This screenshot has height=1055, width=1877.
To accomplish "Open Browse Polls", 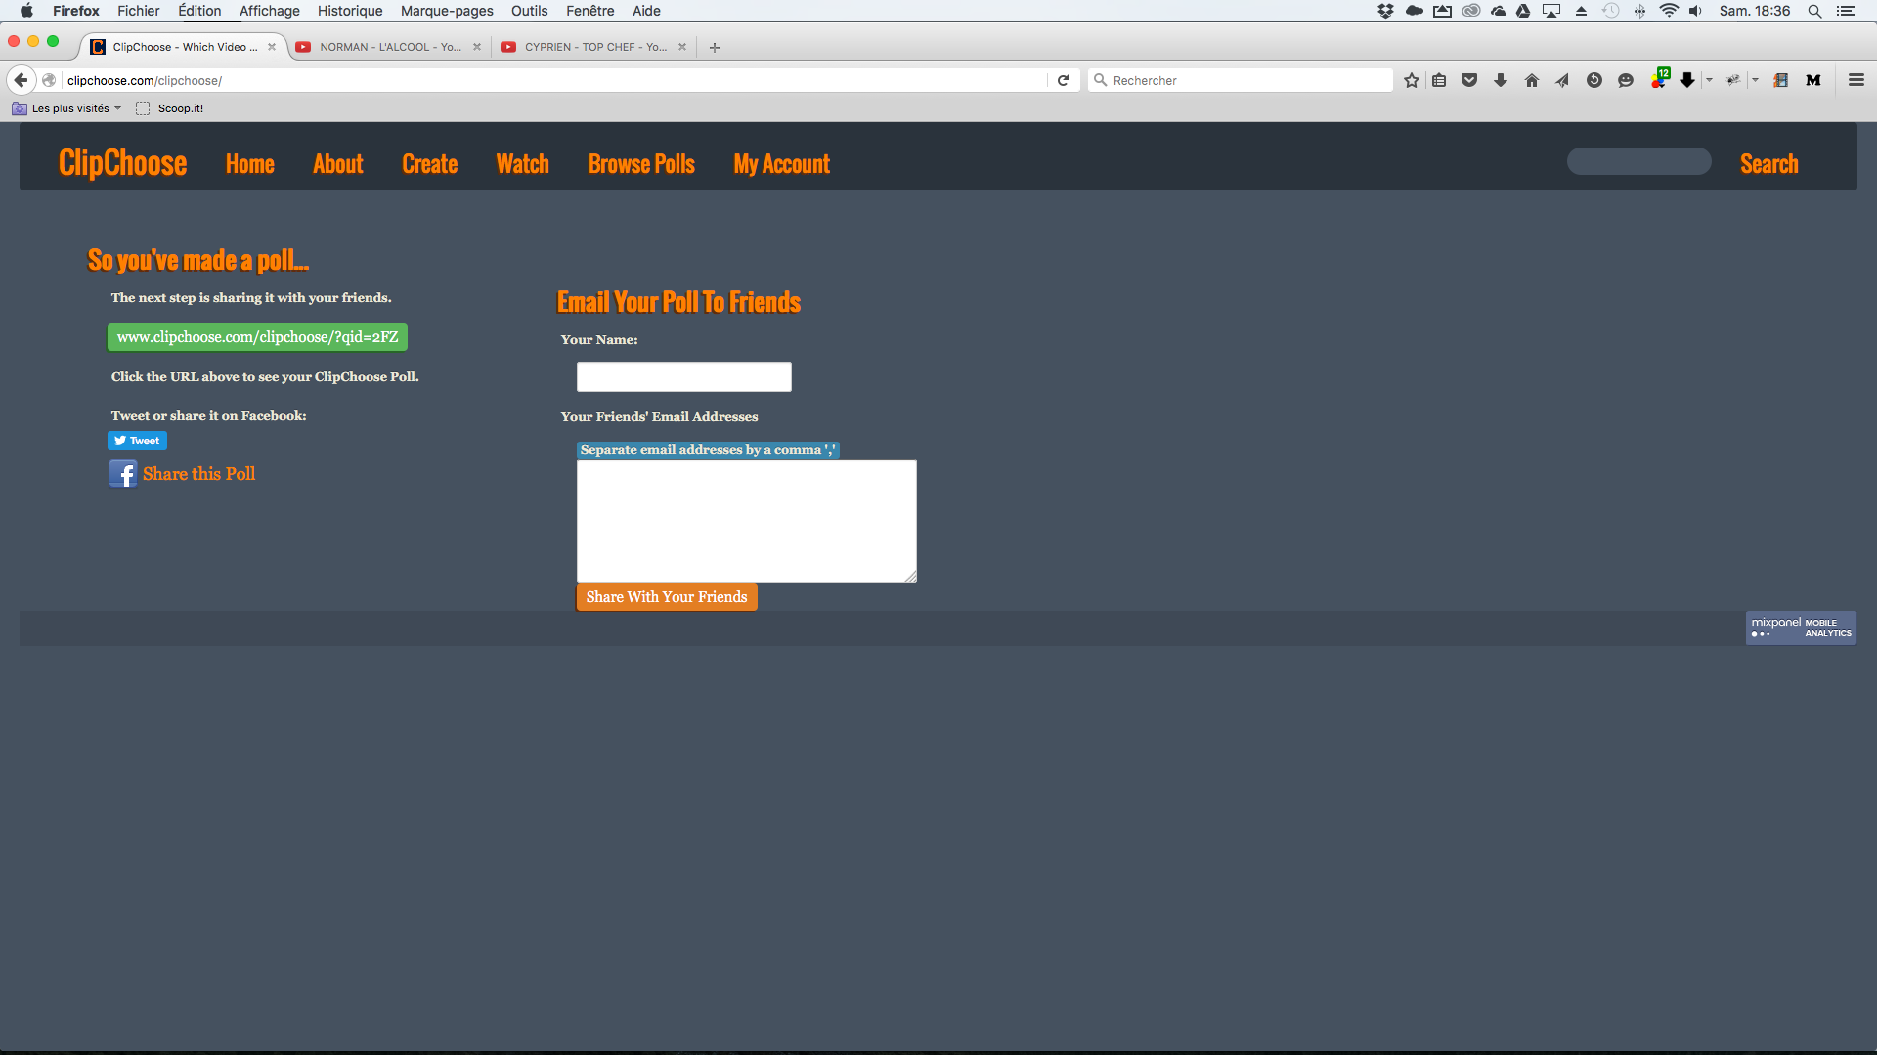I will [641, 164].
